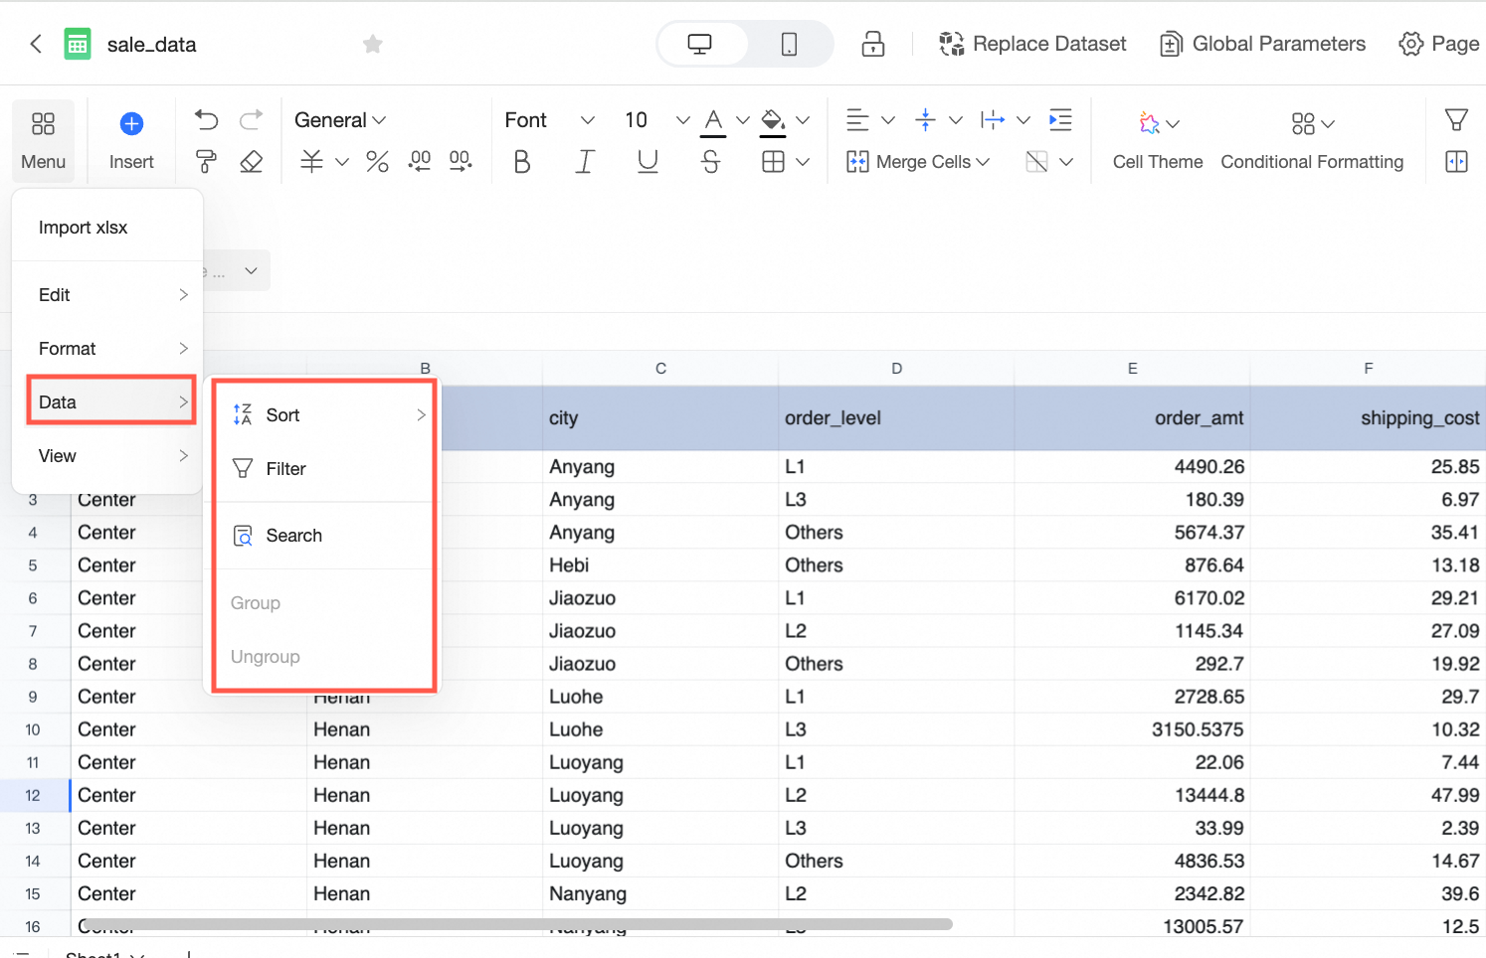Viewport: 1486px width, 958px height.
Task: Select the shipping_cost header cell
Action: coord(1368,418)
